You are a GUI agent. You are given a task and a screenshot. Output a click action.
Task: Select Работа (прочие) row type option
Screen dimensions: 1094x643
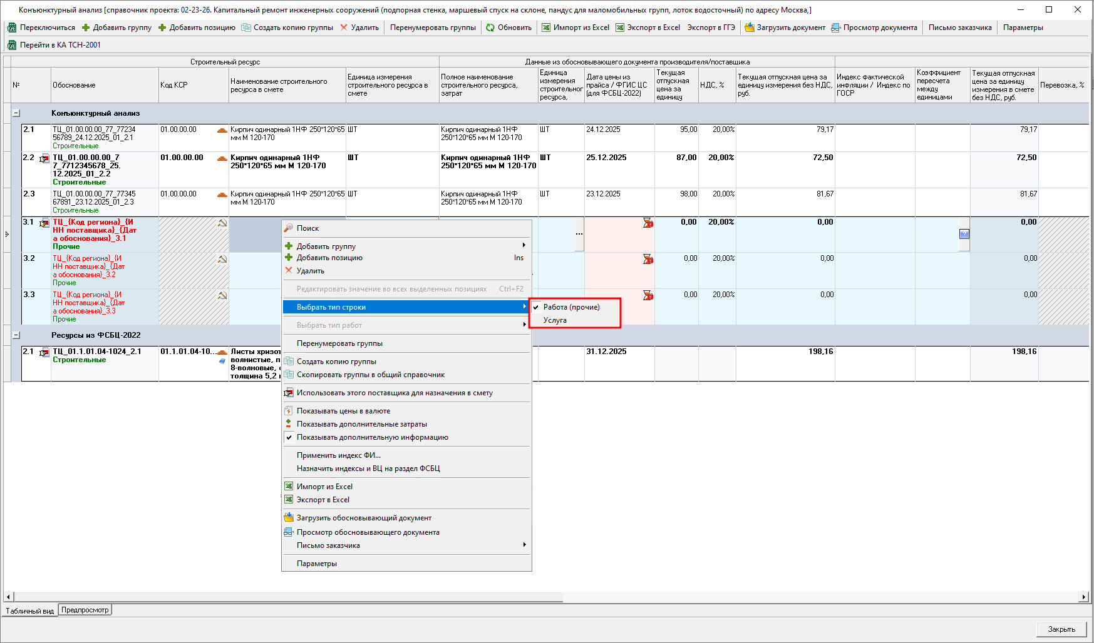571,307
